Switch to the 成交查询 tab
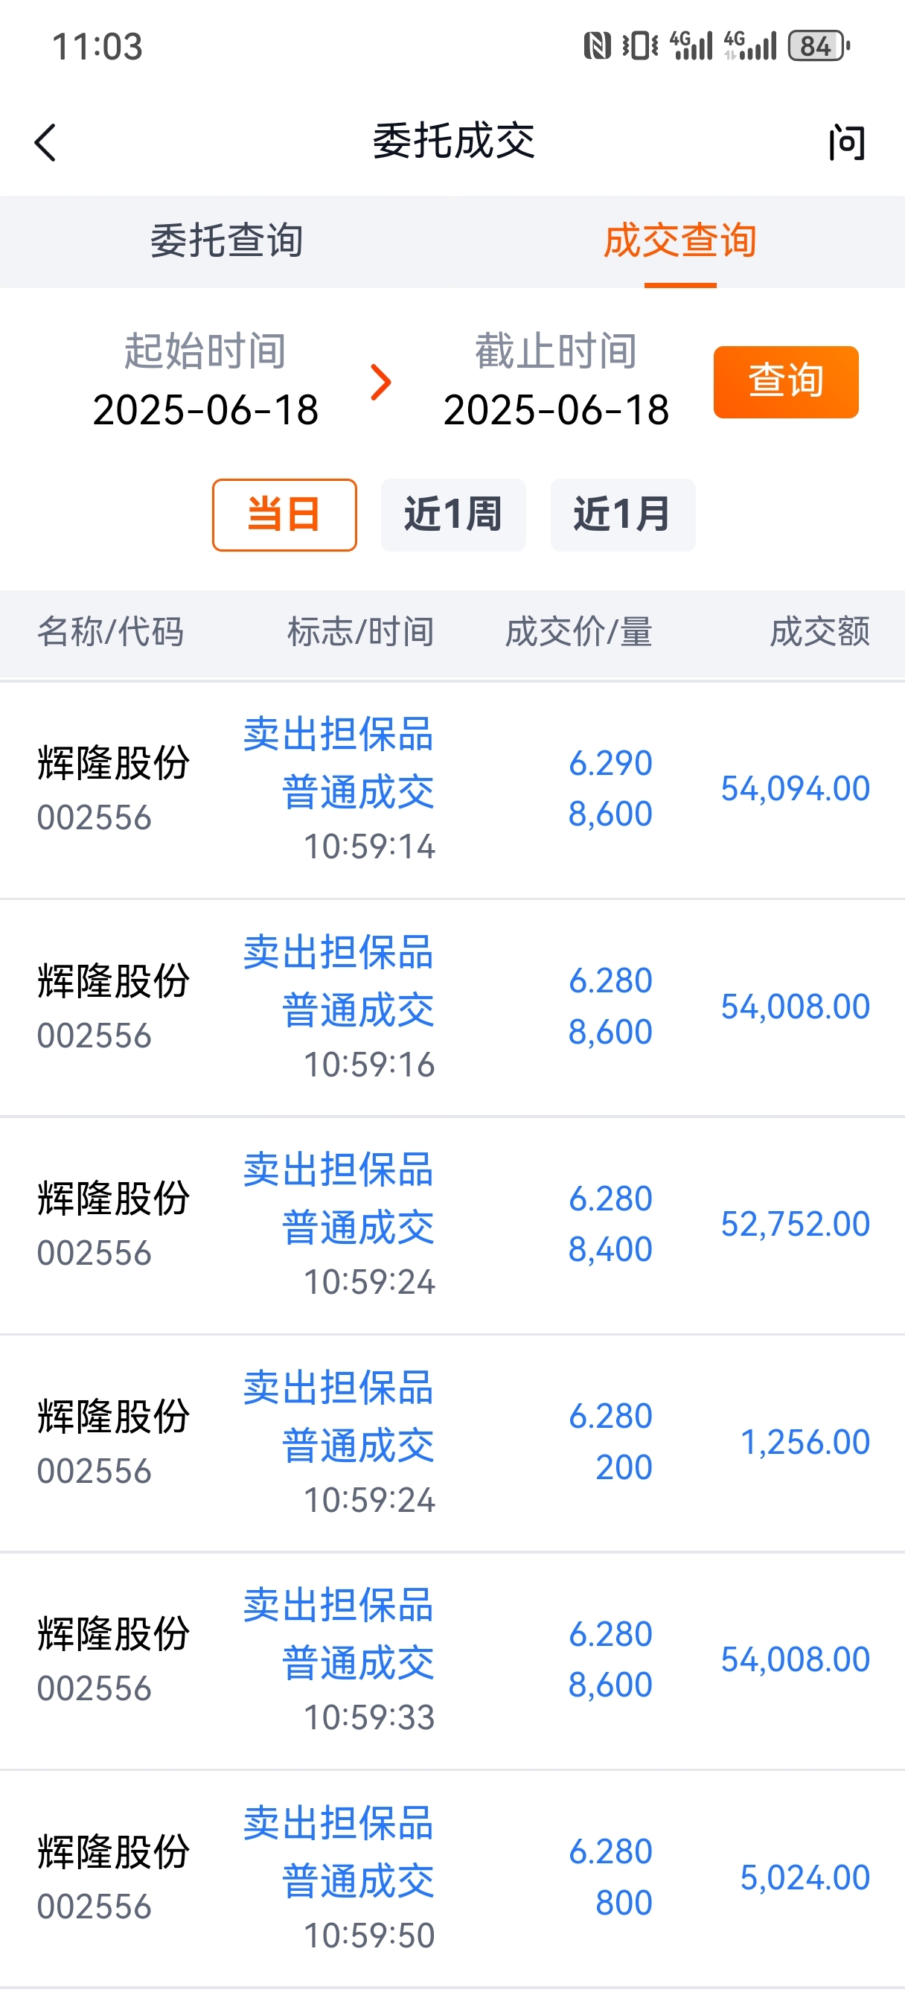The image size is (905, 2001). tap(679, 240)
